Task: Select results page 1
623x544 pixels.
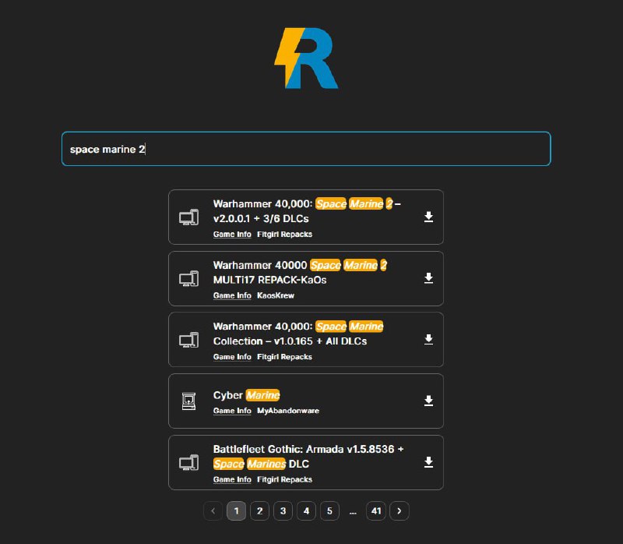Action: 237,511
